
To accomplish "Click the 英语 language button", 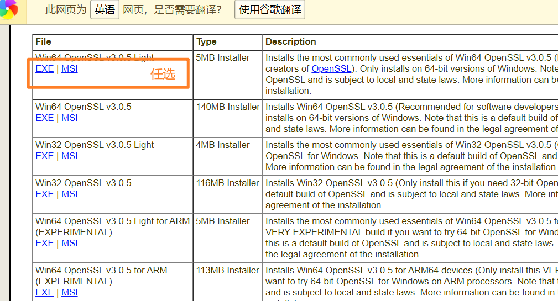I will (x=105, y=9).
